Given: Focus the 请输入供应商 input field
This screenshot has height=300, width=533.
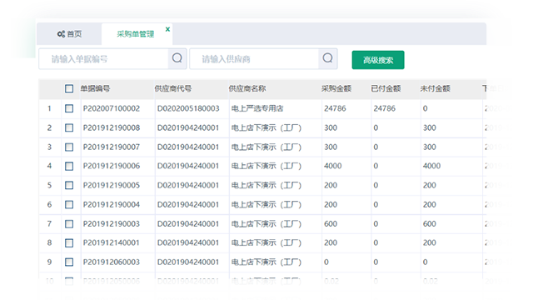Looking at the screenshot, I should tap(254, 59).
